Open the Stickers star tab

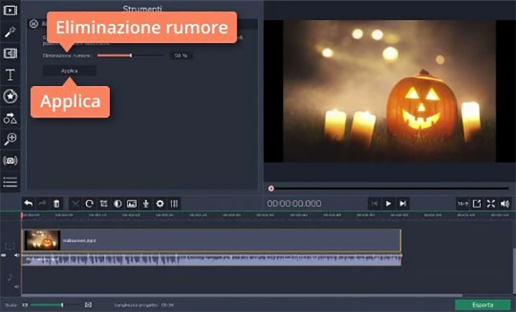tap(10, 96)
